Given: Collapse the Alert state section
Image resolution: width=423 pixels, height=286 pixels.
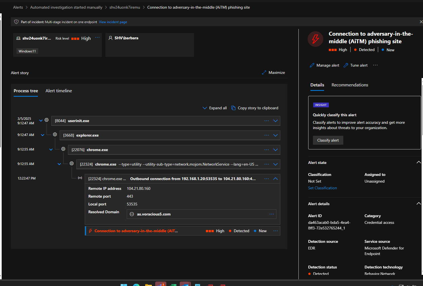Looking at the screenshot, I should (418, 163).
